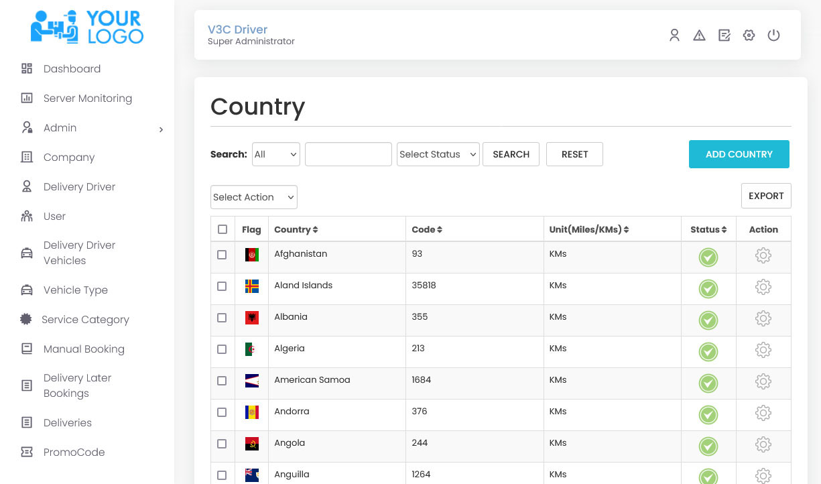The width and height of the screenshot is (821, 484).
Task: Sort table by Country column
Action: pos(296,229)
